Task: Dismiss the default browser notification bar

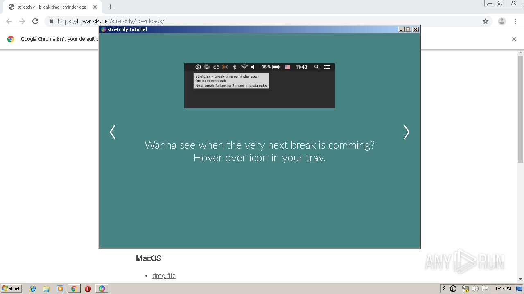Action: tap(514, 39)
